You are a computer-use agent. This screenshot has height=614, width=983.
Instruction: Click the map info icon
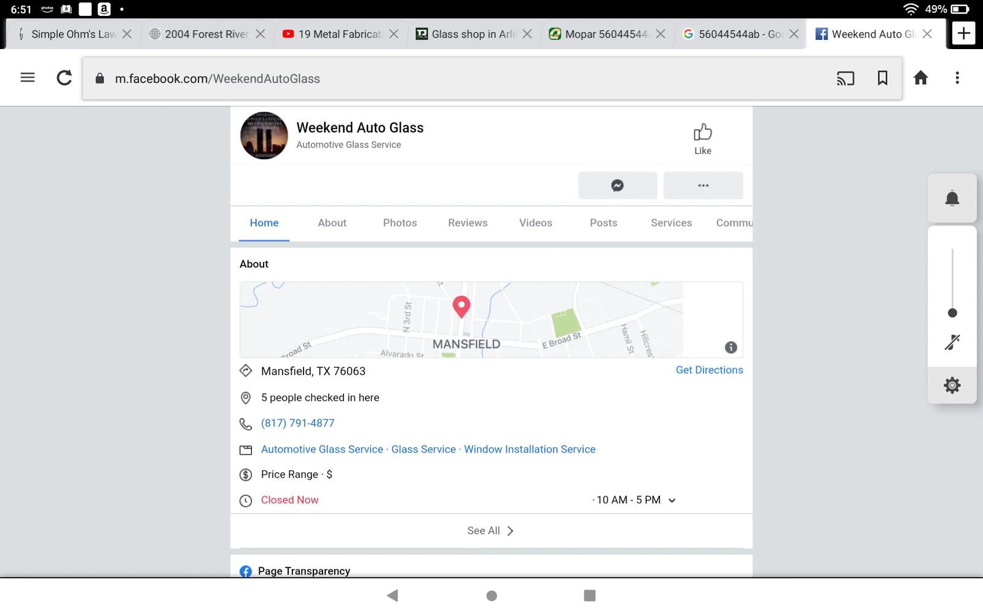pos(730,348)
